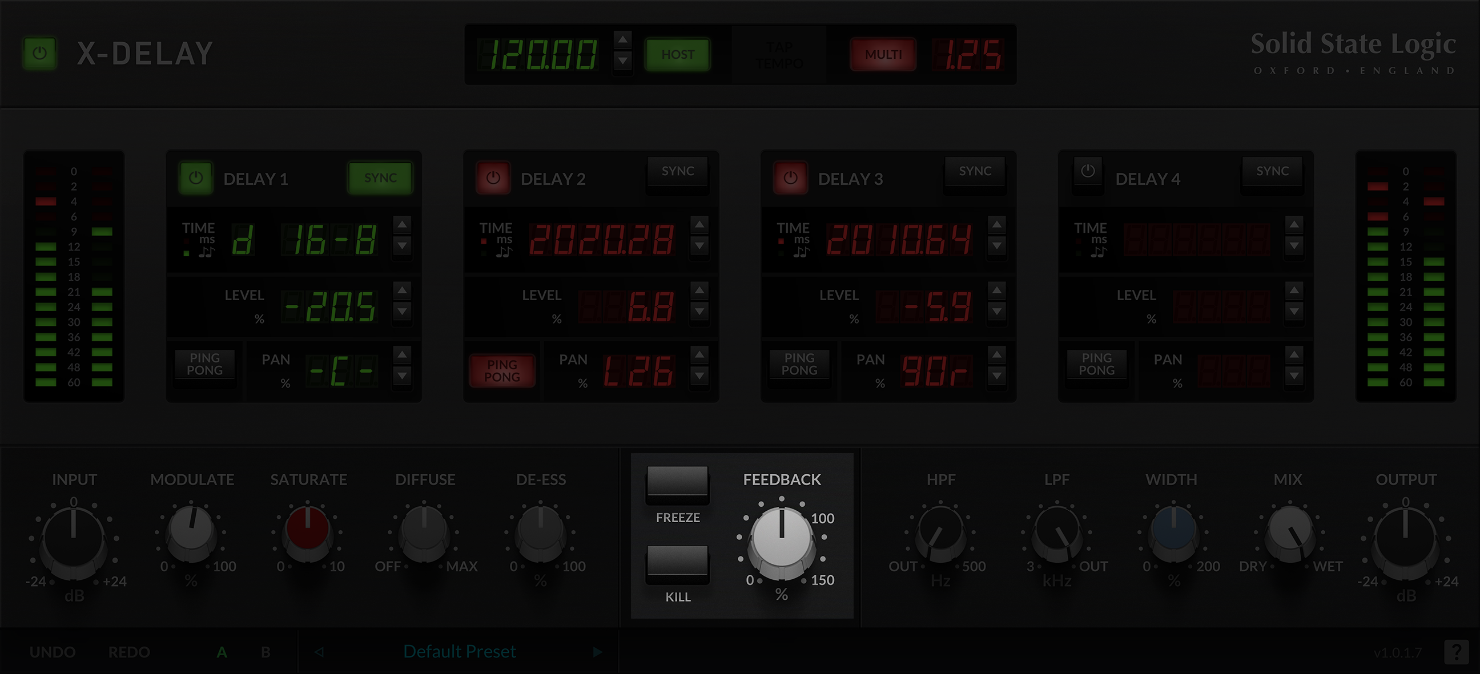Click the UNDO button
This screenshot has height=674, width=1480.
(54, 651)
